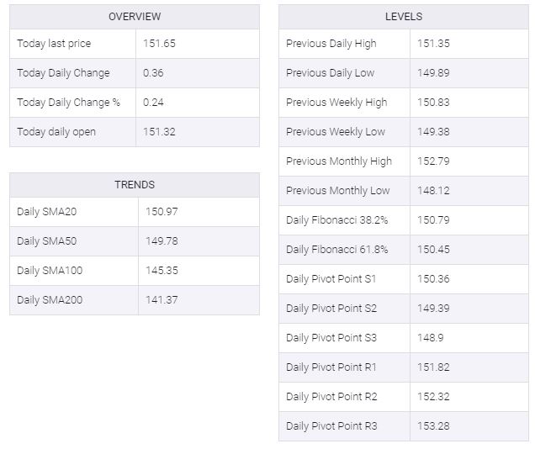
Task: Click the TRENDS table header
Action: 135,184
